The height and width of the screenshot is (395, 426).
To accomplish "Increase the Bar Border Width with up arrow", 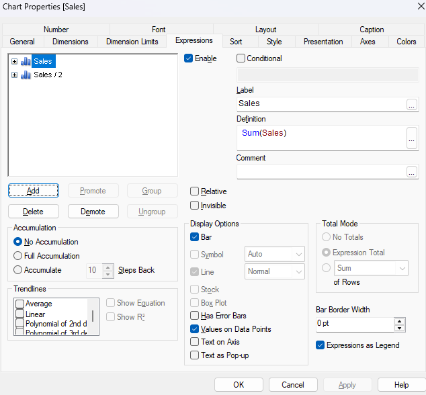I will (399, 321).
